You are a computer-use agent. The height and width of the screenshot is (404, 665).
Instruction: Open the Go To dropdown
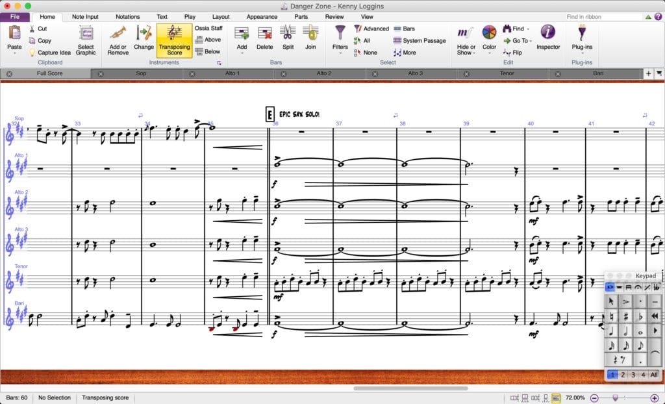pyautogui.click(x=517, y=41)
